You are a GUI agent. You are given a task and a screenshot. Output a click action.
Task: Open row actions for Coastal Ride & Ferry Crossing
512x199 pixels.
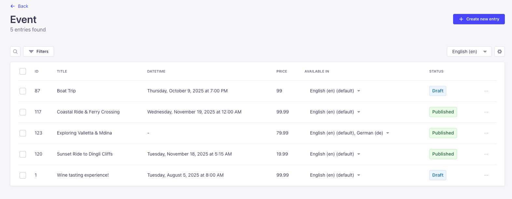[x=486, y=112]
